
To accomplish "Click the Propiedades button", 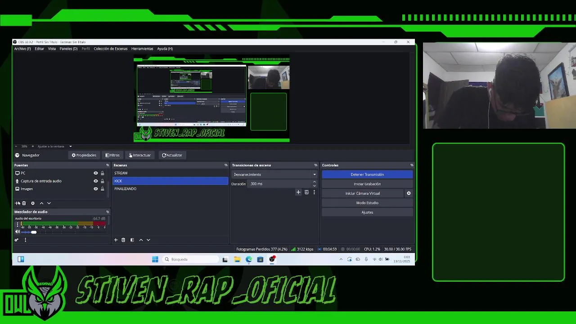I will pyautogui.click(x=84, y=155).
